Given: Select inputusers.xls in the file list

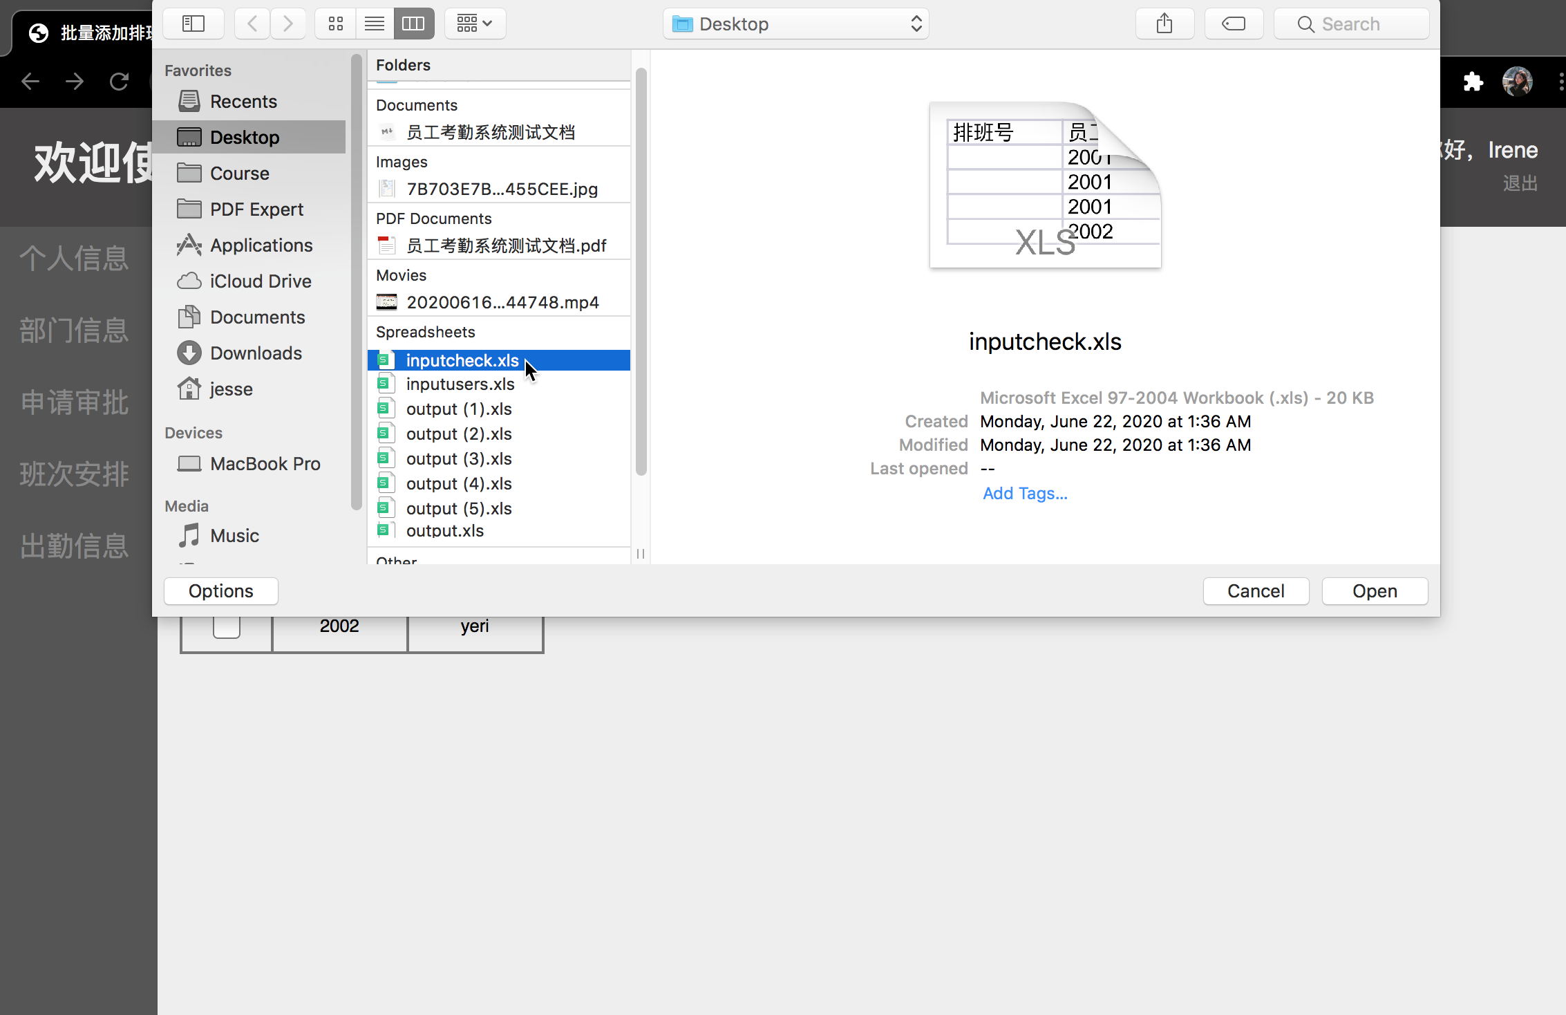Looking at the screenshot, I should [460, 384].
